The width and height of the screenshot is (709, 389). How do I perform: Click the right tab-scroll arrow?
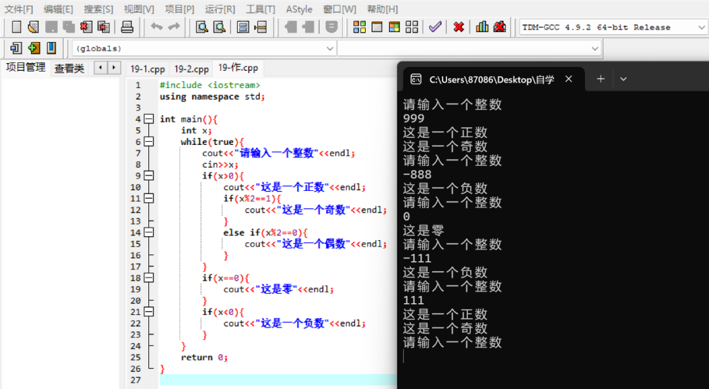pyautogui.click(x=114, y=68)
